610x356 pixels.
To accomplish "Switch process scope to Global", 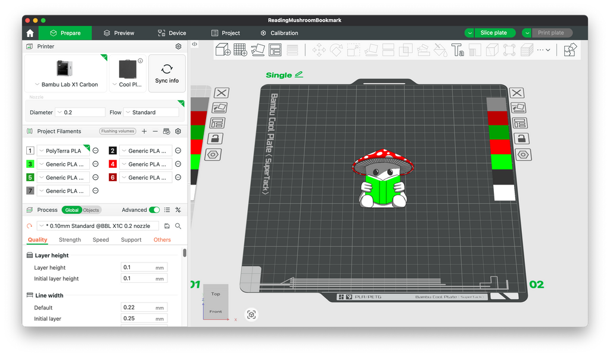I will (x=71, y=210).
